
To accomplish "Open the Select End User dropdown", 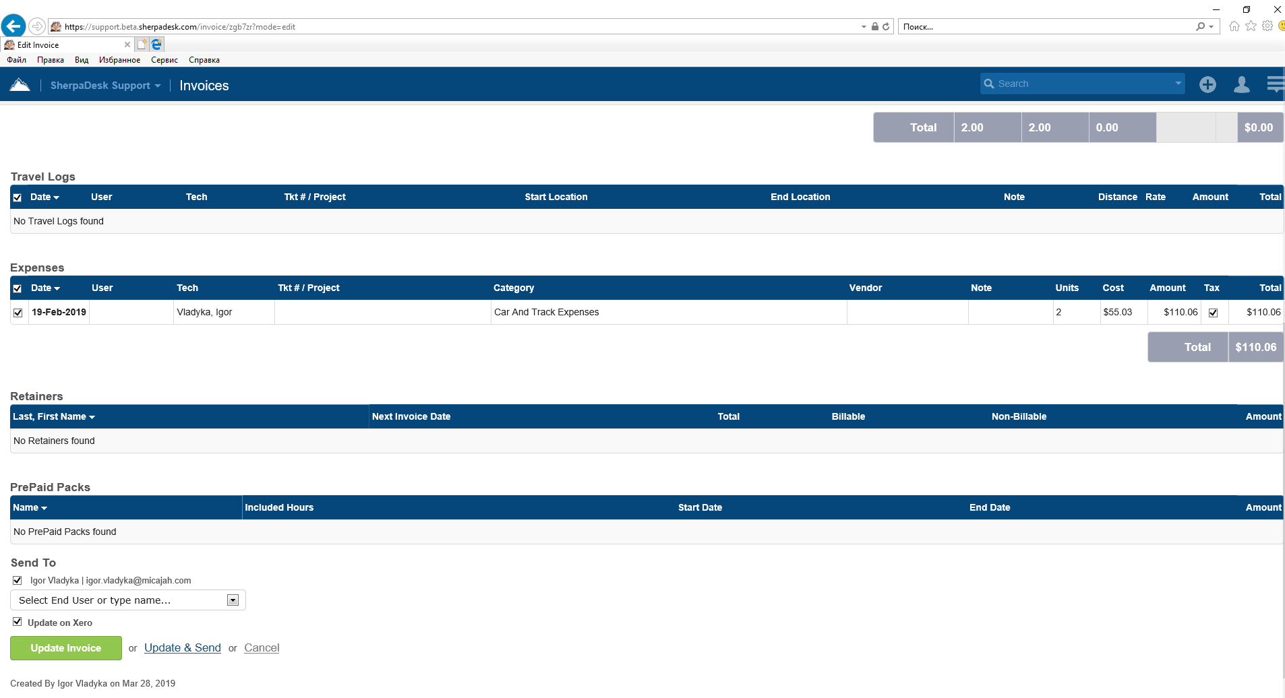I will coord(233,600).
